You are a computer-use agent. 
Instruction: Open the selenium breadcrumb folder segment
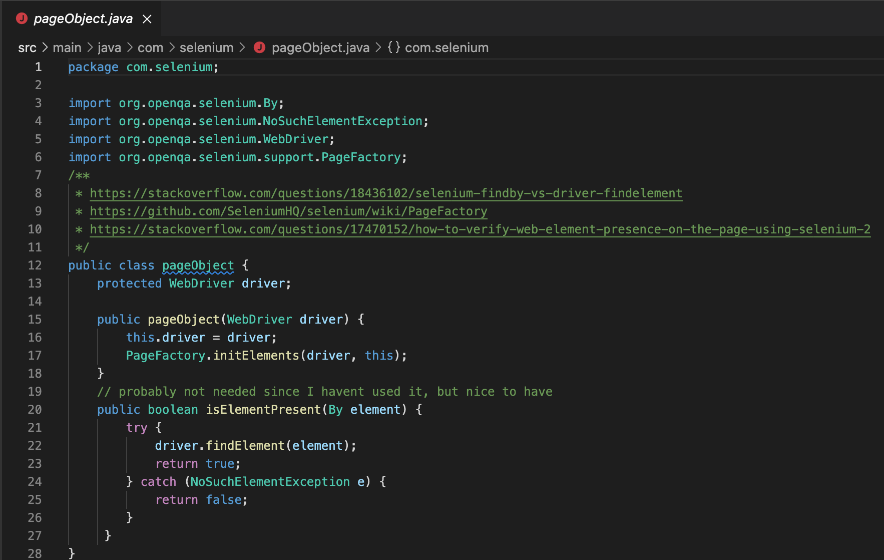click(206, 48)
